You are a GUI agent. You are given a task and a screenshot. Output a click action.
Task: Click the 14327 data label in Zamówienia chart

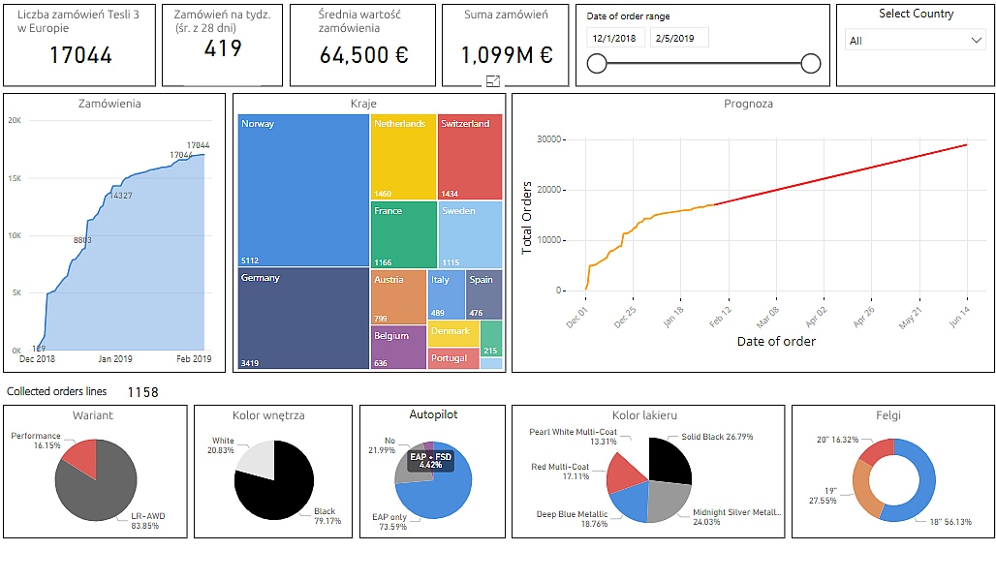click(121, 196)
